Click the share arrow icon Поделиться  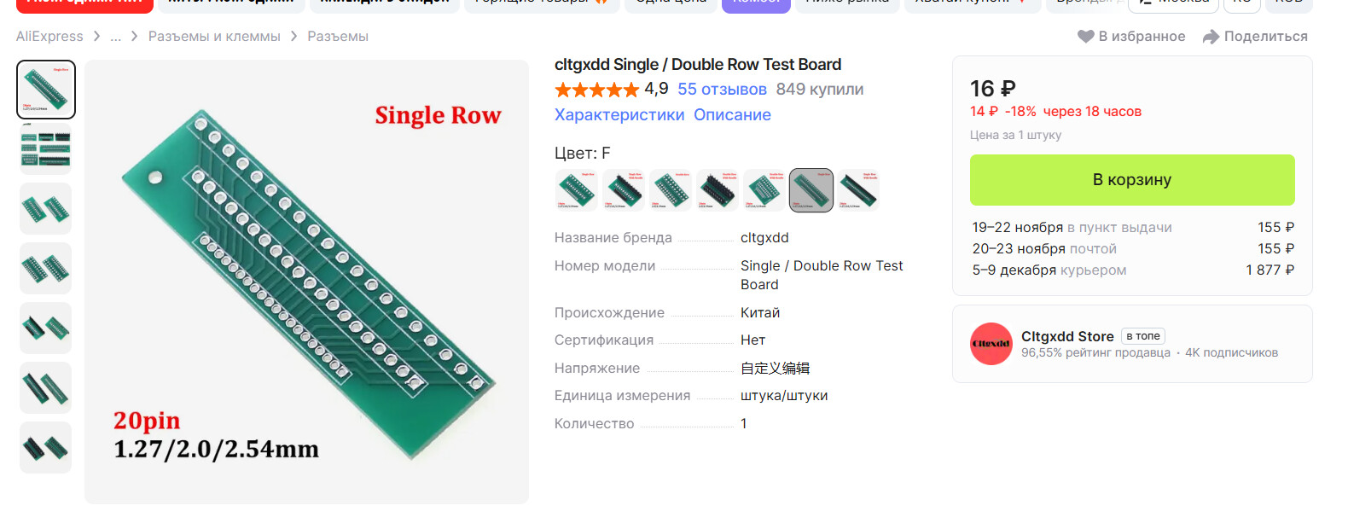pos(1211,37)
